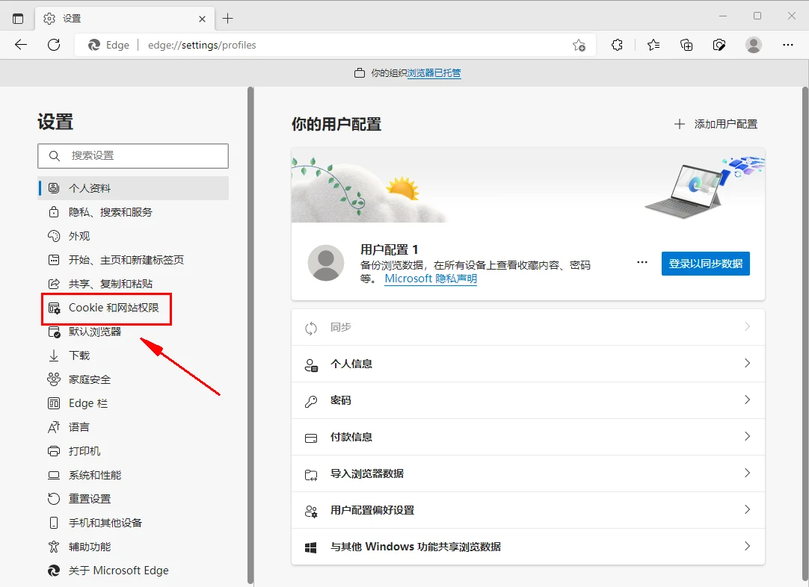Expand the 用户配置偏好设置 row chevron

point(747,509)
